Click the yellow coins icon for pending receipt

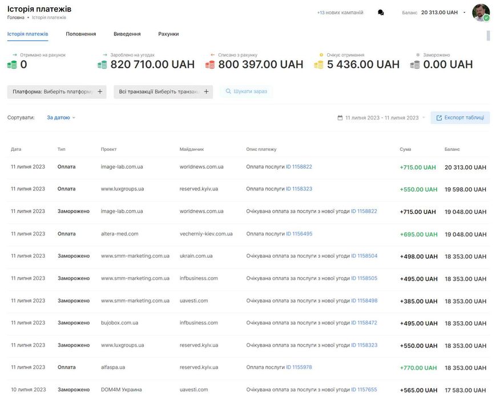click(x=318, y=65)
